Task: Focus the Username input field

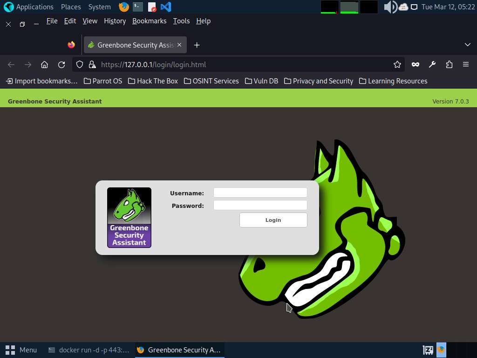Action: pos(260,193)
